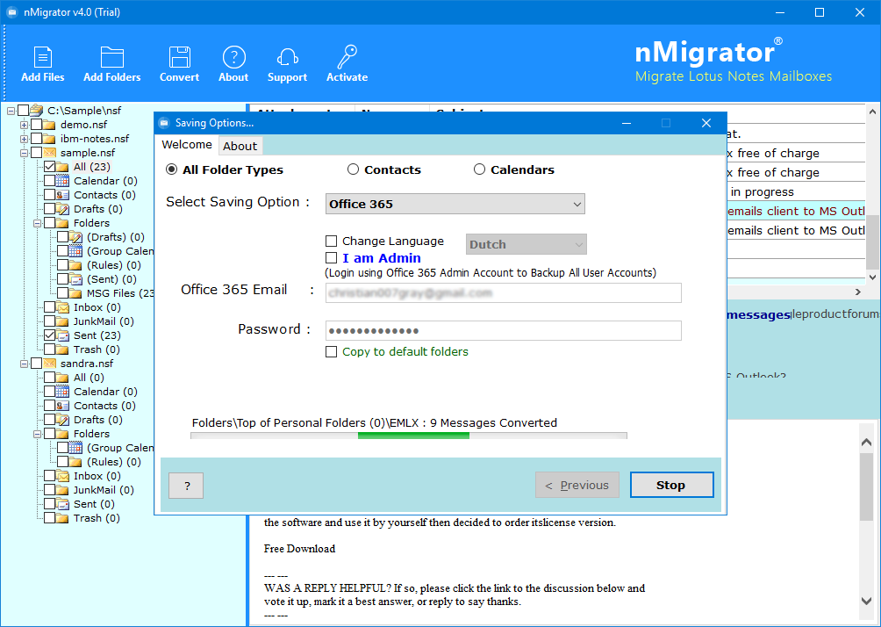Viewport: 881px width, 627px height.
Task: Click the sandra.nsf mail envelope icon
Action: (49, 364)
